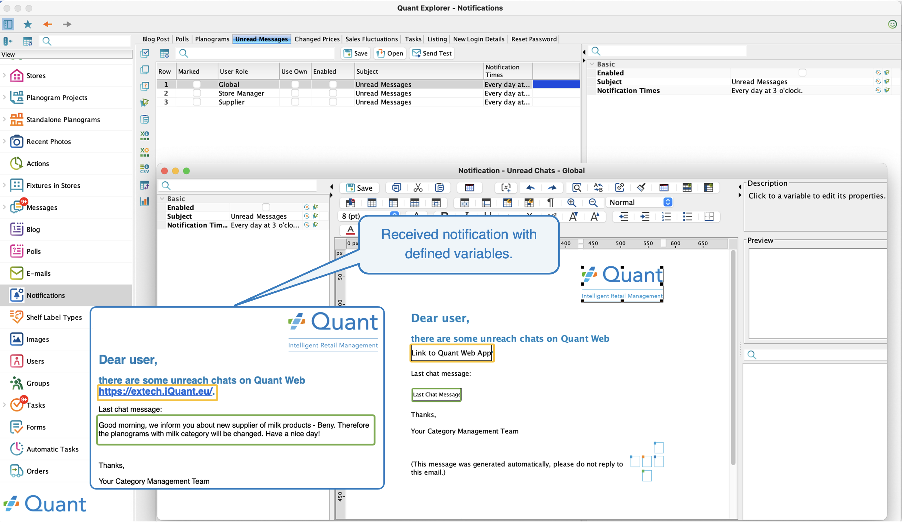The width and height of the screenshot is (902, 522).
Task: Click the zoom in magnifier icon
Action: click(x=572, y=203)
